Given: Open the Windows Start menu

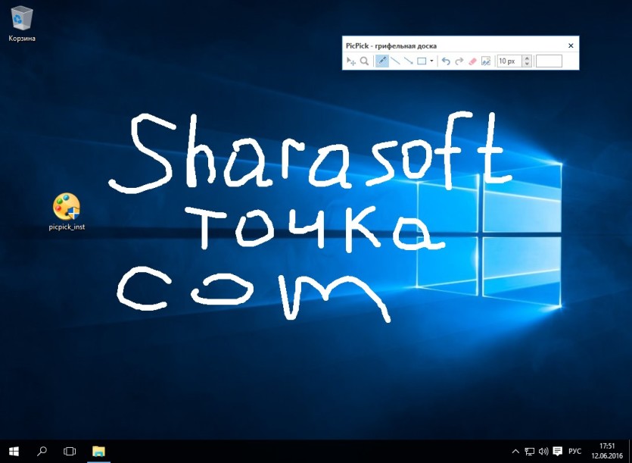Looking at the screenshot, I should point(14,452).
